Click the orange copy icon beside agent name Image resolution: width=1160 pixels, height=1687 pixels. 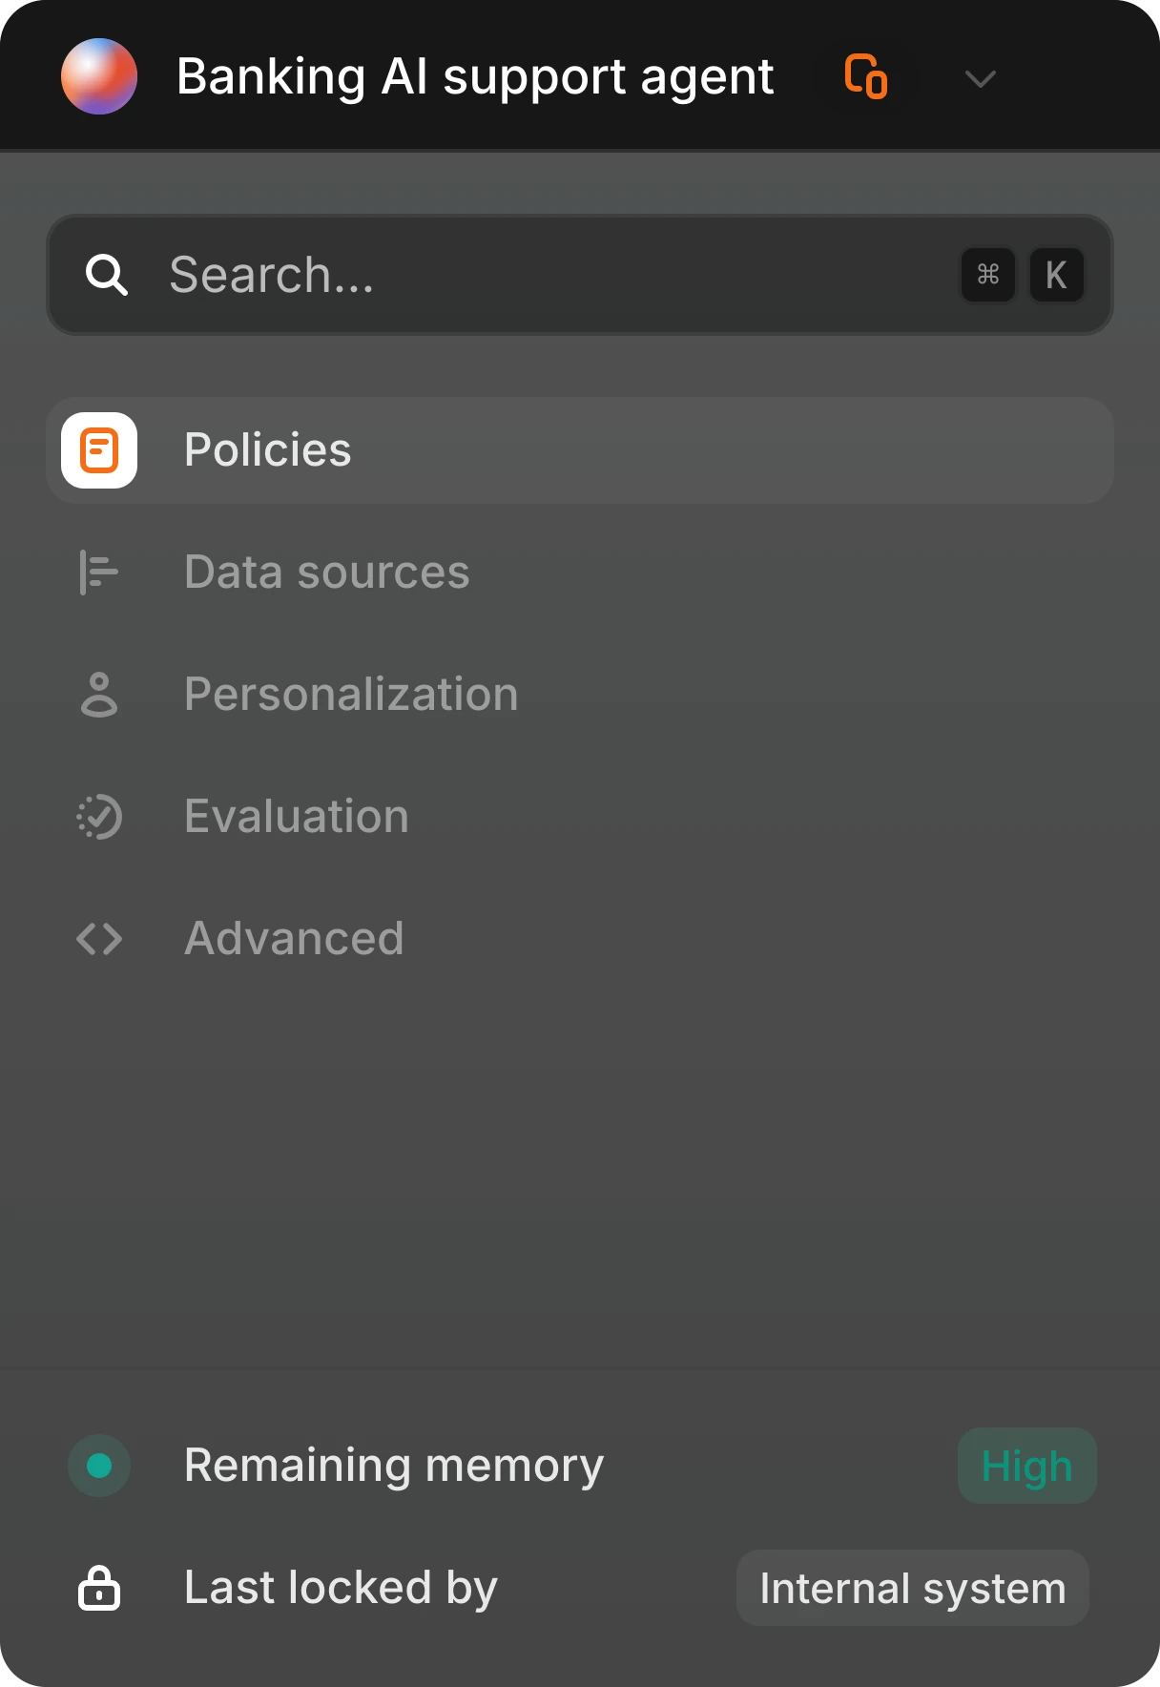tap(866, 76)
